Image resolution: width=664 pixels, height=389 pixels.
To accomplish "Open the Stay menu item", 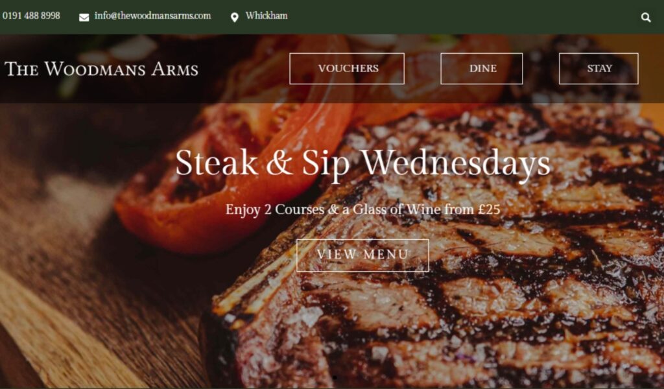I will (599, 69).
